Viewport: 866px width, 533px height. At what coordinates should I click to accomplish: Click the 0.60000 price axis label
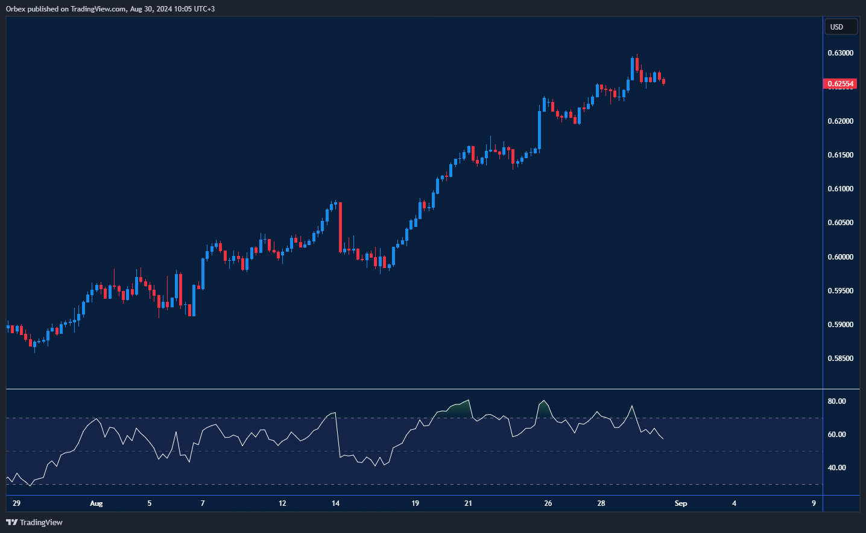(x=840, y=257)
